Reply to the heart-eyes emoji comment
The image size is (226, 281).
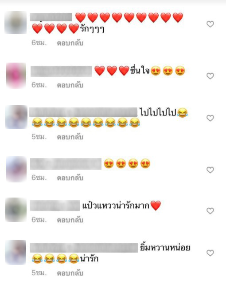point(70,178)
